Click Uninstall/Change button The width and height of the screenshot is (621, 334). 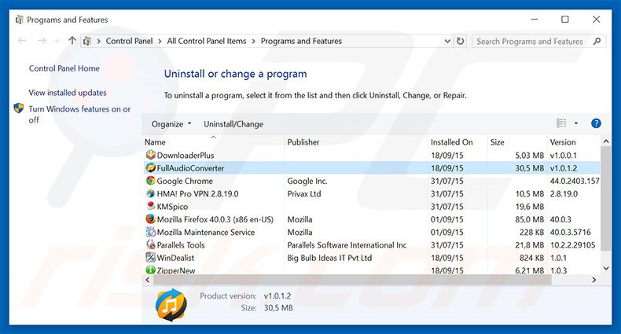click(233, 124)
